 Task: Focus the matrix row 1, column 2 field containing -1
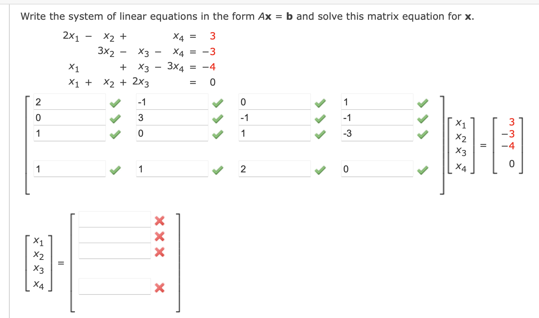(x=172, y=102)
